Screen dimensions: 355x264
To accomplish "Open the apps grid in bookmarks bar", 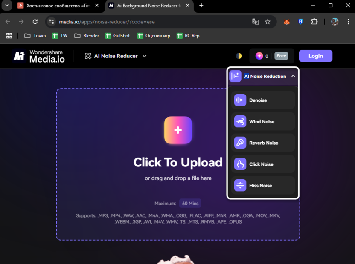I will (x=9, y=36).
